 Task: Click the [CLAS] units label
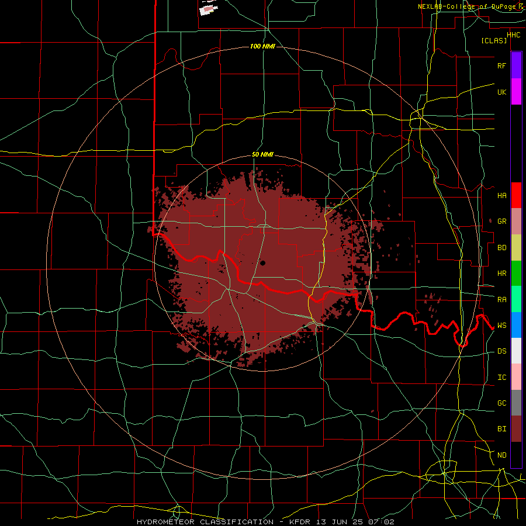coord(494,41)
